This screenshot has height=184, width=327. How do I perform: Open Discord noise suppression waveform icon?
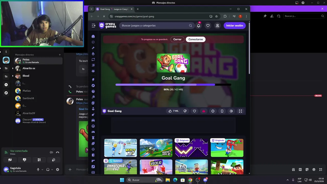(x=51, y=152)
